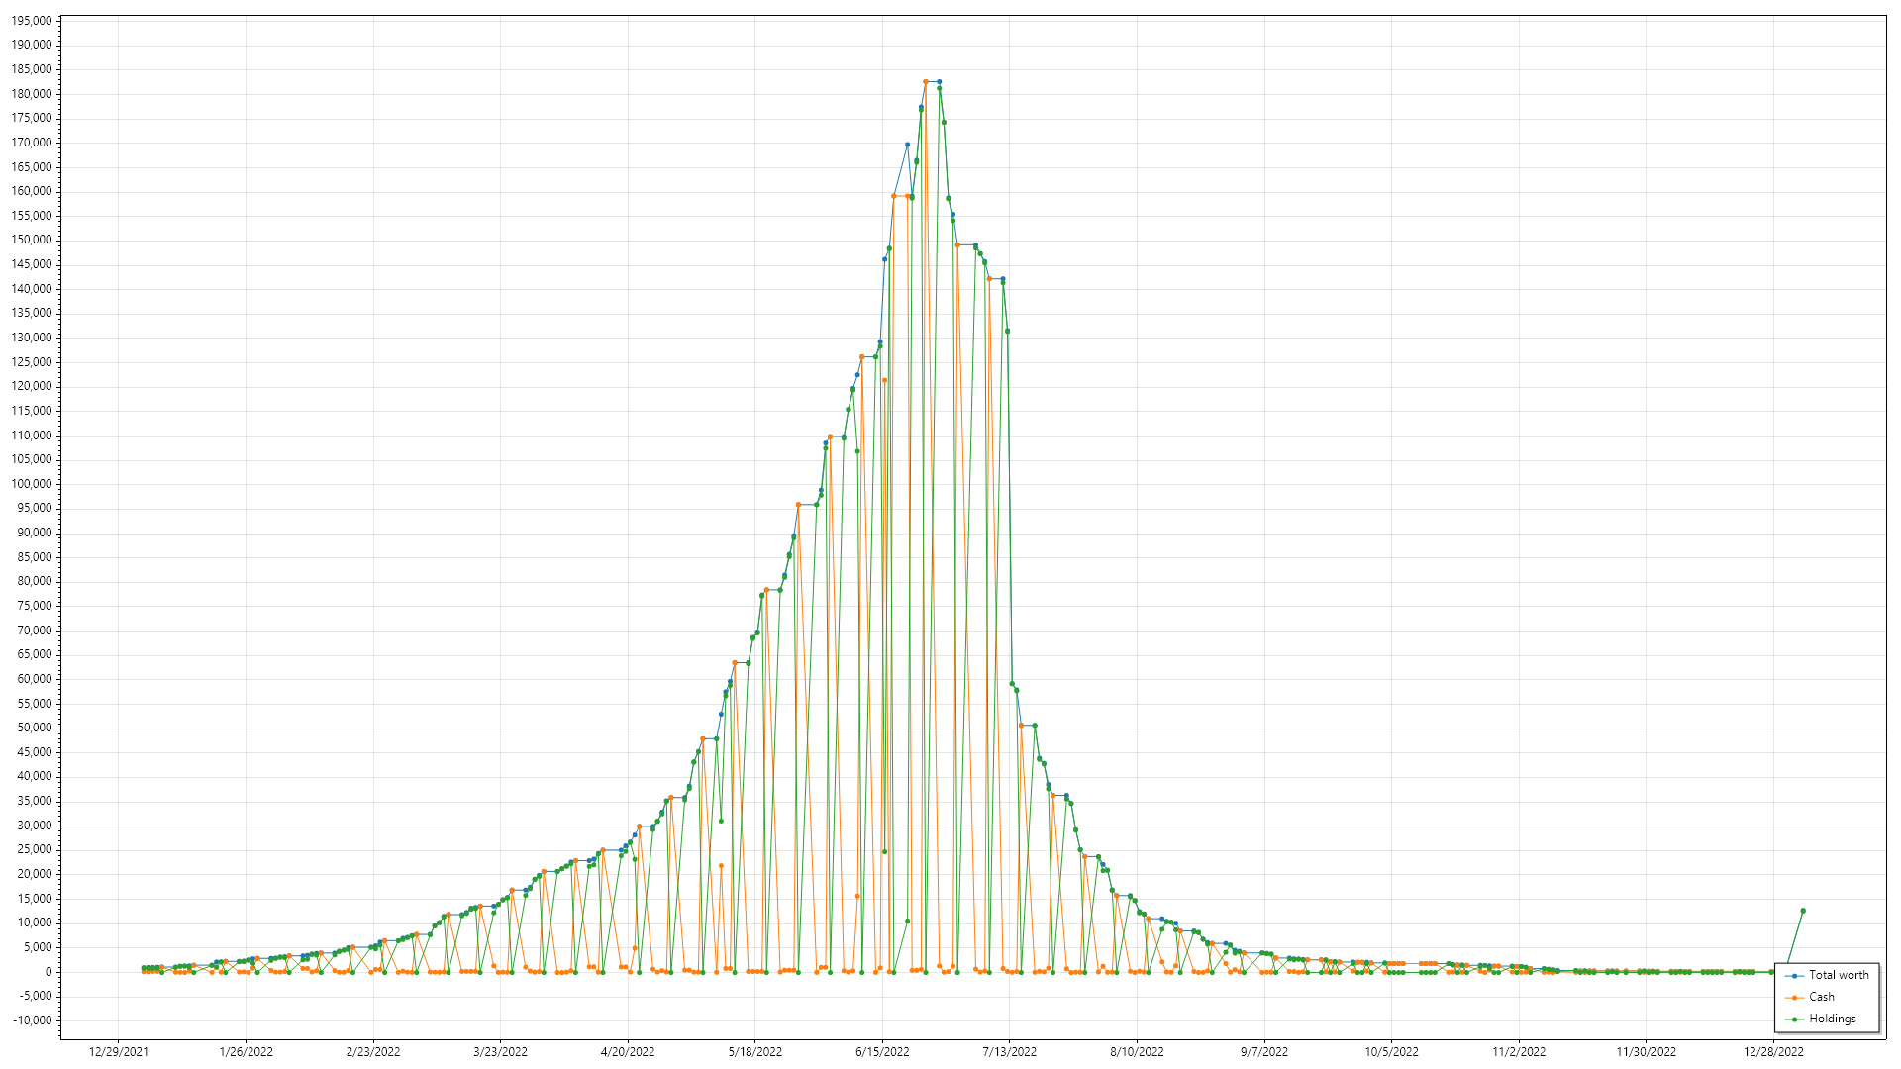1901x1069 pixels.
Task: Click the y-axis label 125,000
Action: pyautogui.click(x=31, y=362)
